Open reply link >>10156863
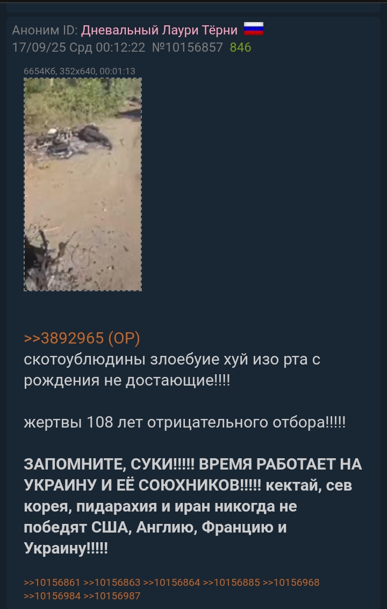The height and width of the screenshot is (609, 387). (112, 582)
